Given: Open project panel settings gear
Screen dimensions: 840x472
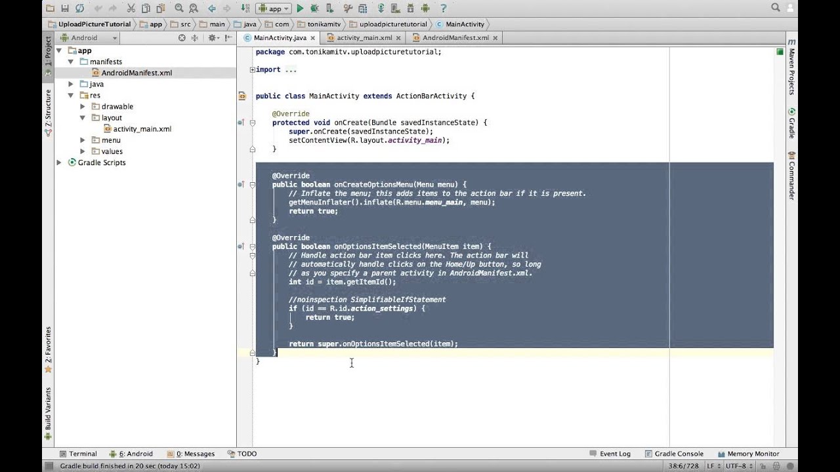Looking at the screenshot, I should click(213, 38).
